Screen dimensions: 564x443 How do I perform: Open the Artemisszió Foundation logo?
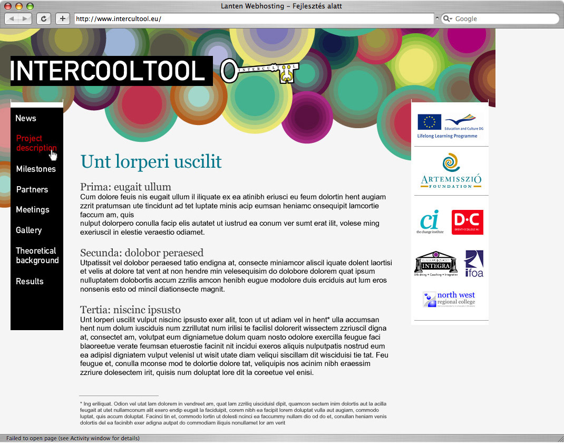(451, 171)
